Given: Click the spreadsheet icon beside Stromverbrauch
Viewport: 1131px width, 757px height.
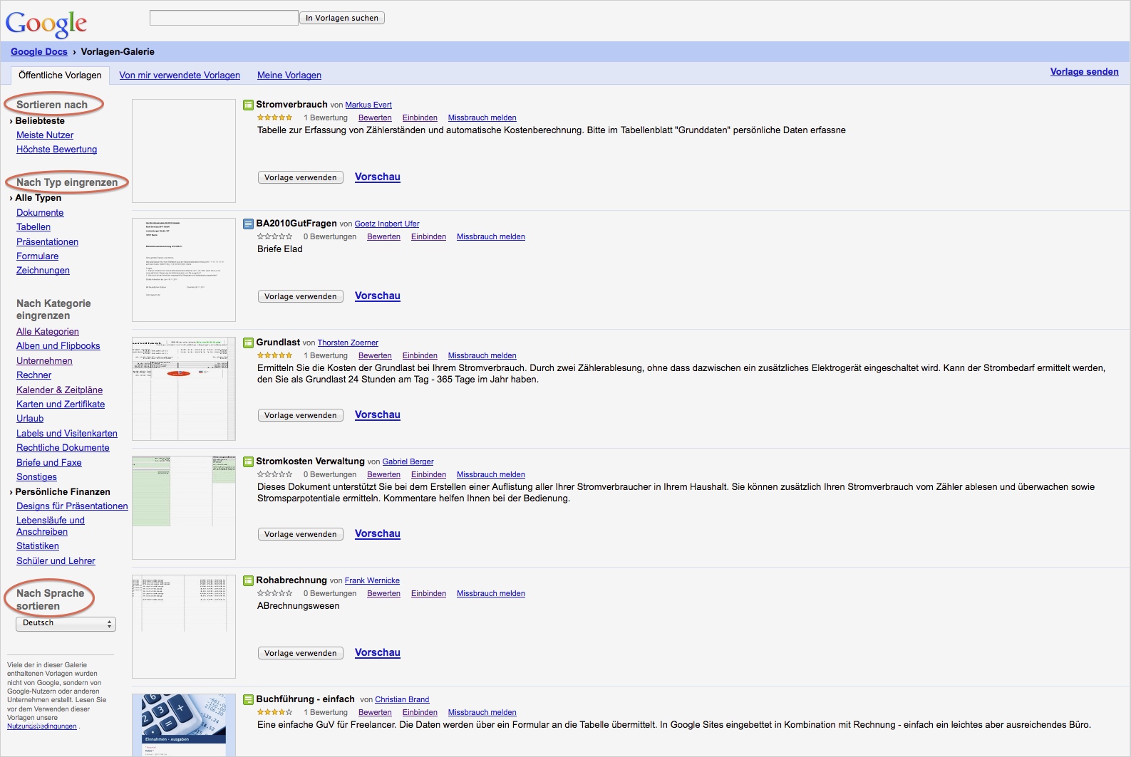Looking at the screenshot, I should tap(248, 105).
